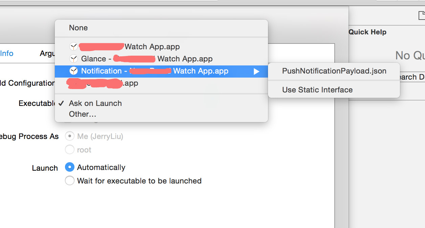425x228 pixels.
Task: Select the root debug process radio button
Action: coord(70,150)
